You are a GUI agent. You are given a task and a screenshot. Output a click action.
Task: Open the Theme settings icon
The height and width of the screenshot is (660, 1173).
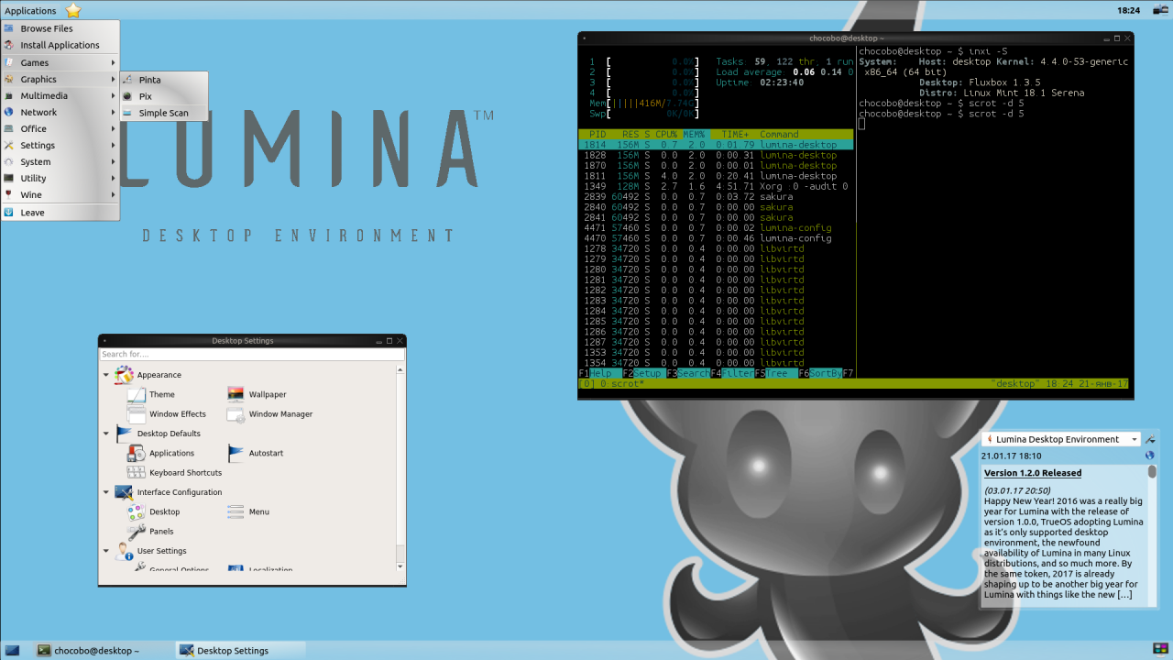(x=137, y=394)
